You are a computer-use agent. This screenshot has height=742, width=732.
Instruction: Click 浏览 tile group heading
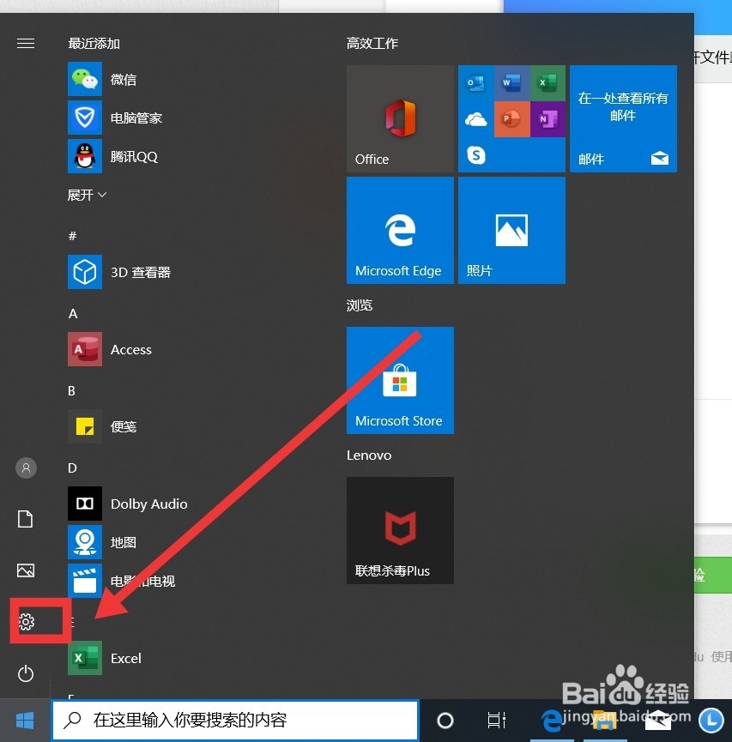(360, 305)
